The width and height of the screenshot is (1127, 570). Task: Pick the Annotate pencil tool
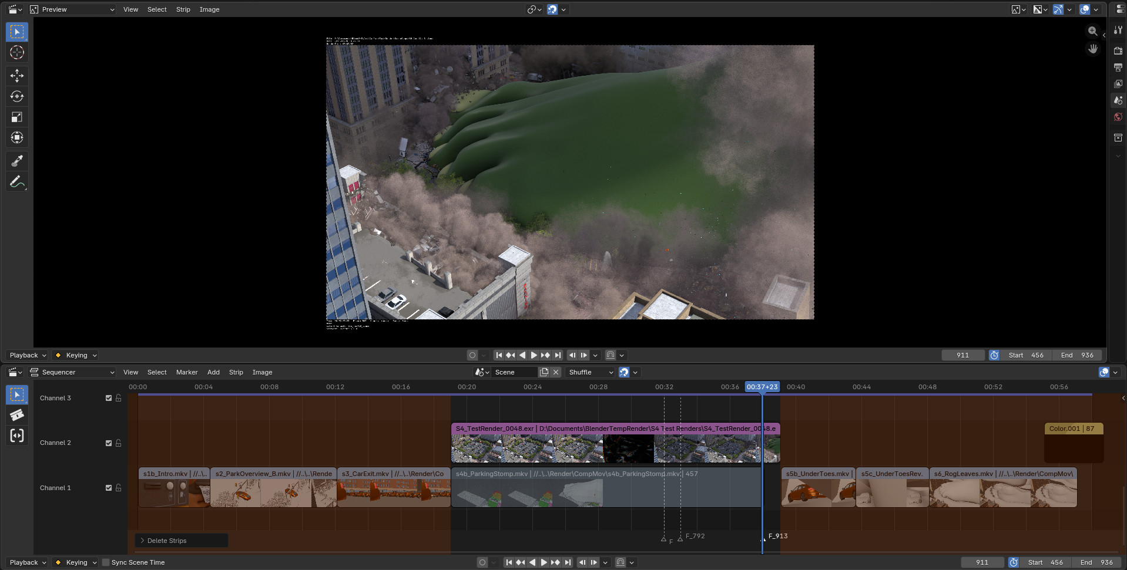[17, 182]
